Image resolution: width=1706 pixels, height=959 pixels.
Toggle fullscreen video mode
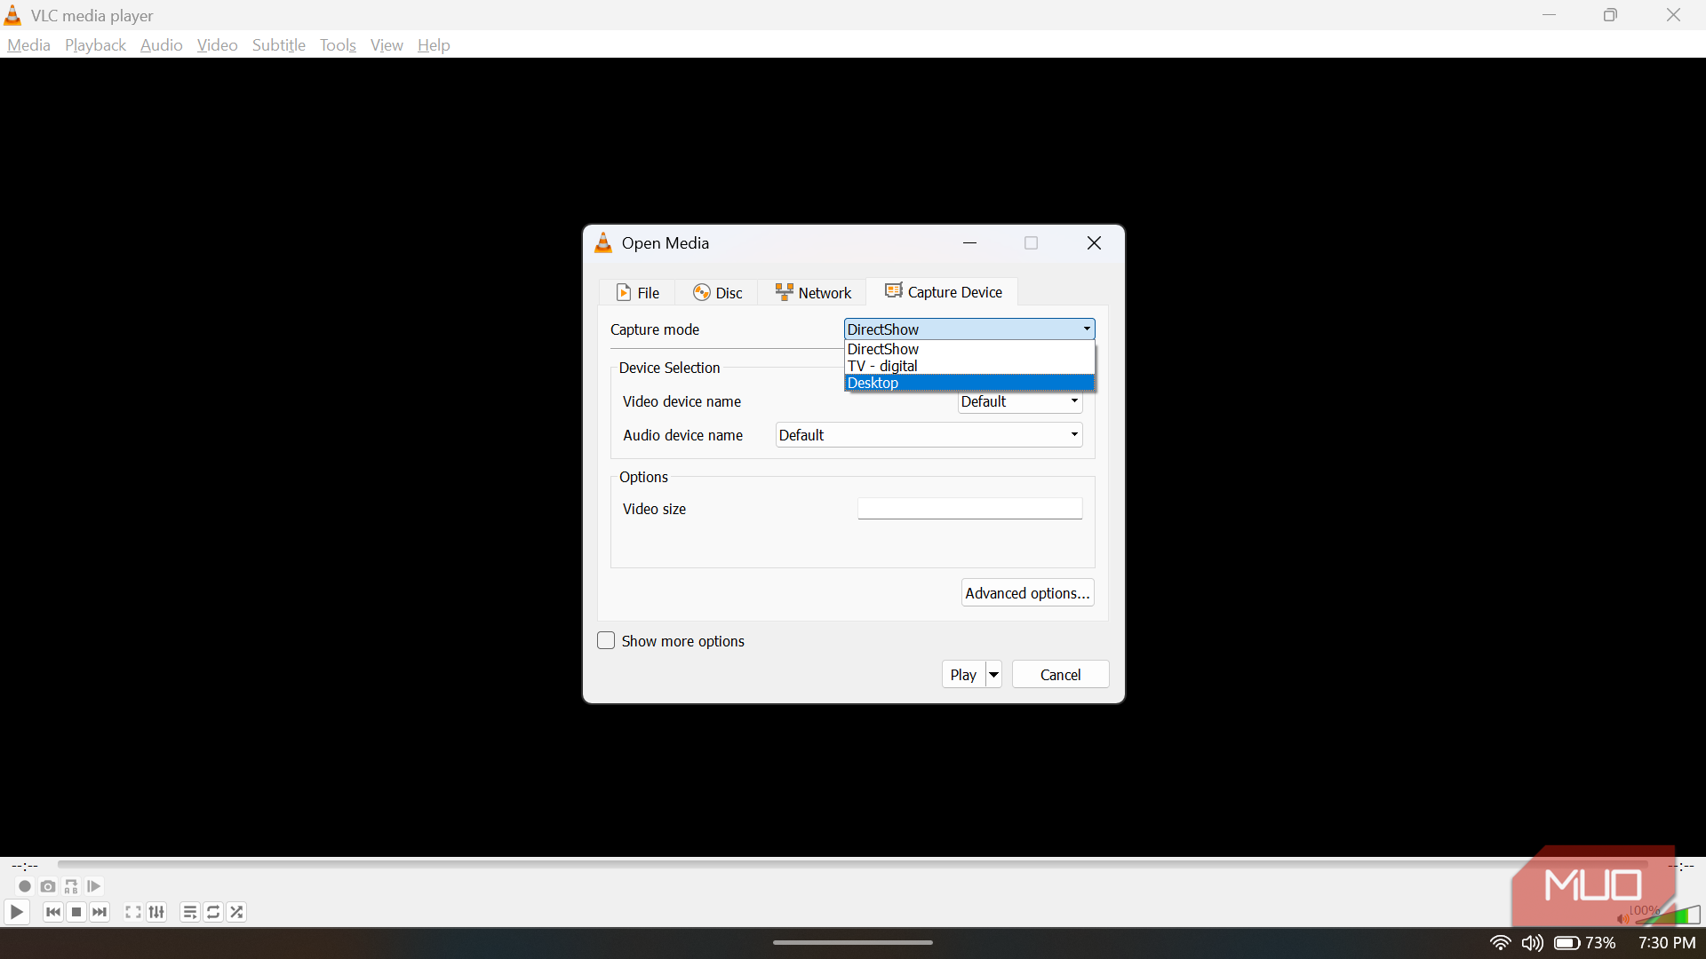tap(133, 912)
